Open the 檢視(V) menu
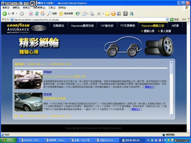Viewport: 191px width, 143px height. 27,8
